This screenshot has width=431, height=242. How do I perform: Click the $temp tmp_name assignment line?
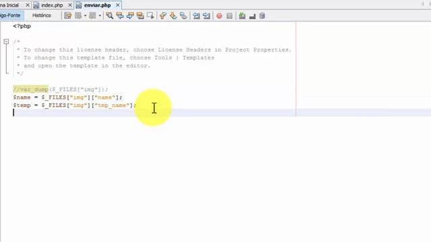tap(75, 106)
